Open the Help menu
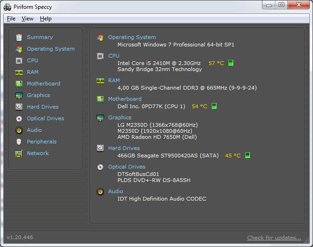Image resolution: width=313 pixels, height=247 pixels. click(x=46, y=19)
